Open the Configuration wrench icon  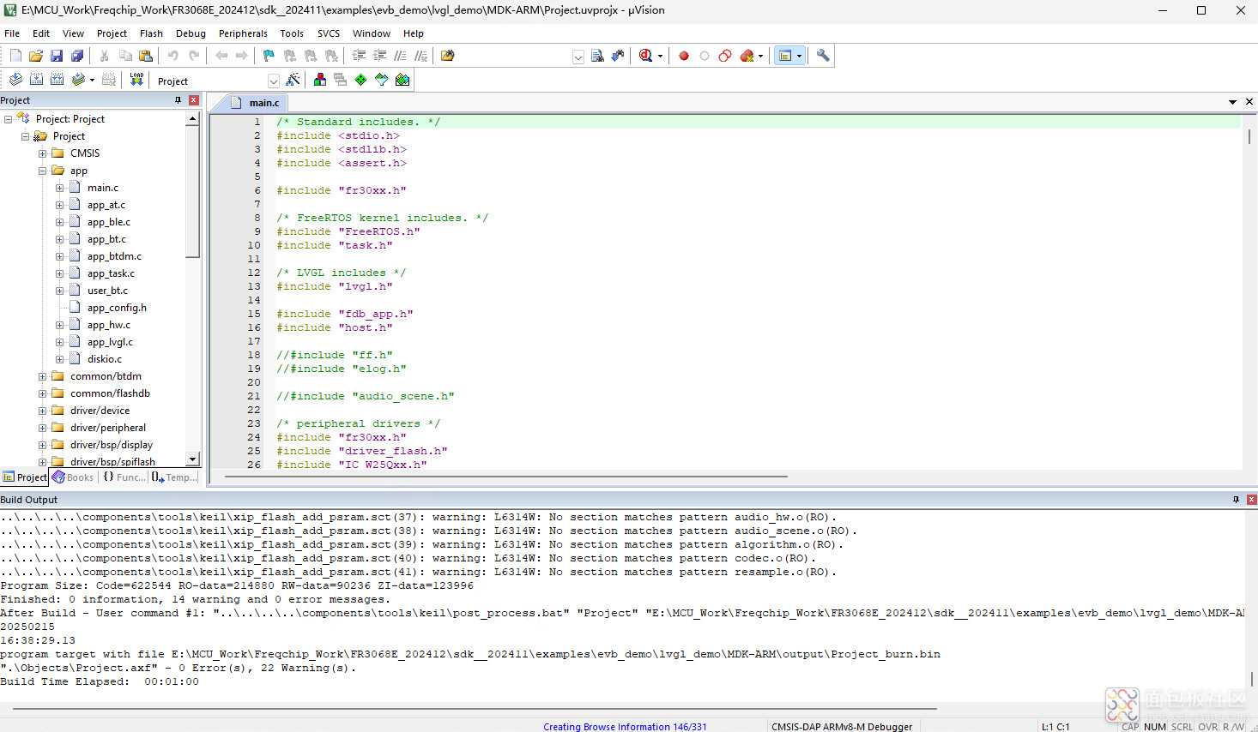(x=823, y=56)
